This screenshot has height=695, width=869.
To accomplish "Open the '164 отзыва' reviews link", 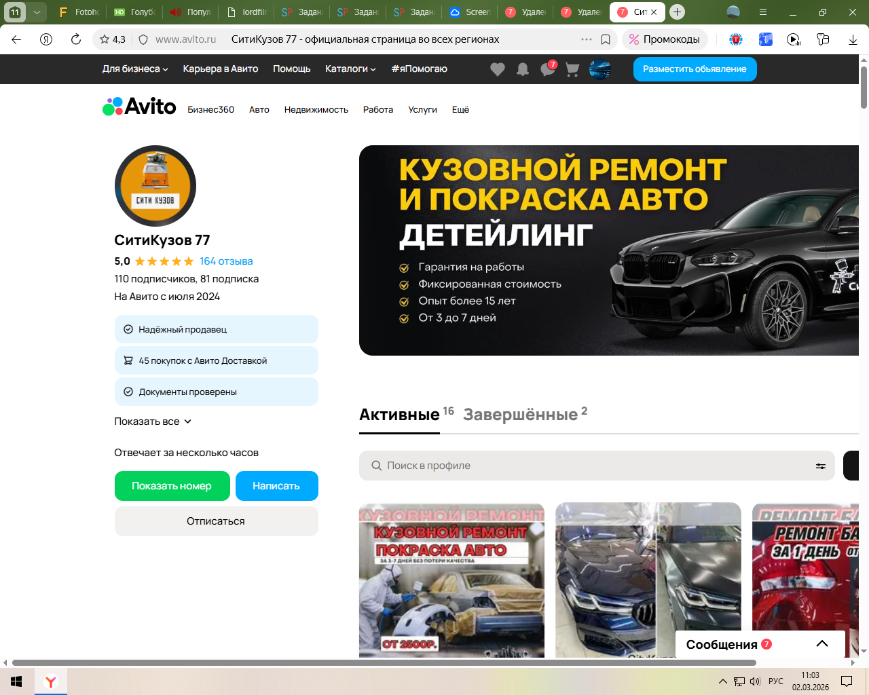I will point(226,261).
